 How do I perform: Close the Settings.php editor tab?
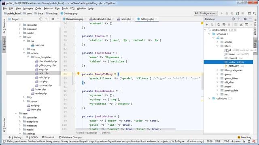pos(156,19)
